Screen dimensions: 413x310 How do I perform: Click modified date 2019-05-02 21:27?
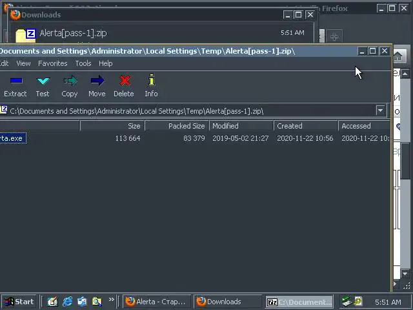[241, 138]
